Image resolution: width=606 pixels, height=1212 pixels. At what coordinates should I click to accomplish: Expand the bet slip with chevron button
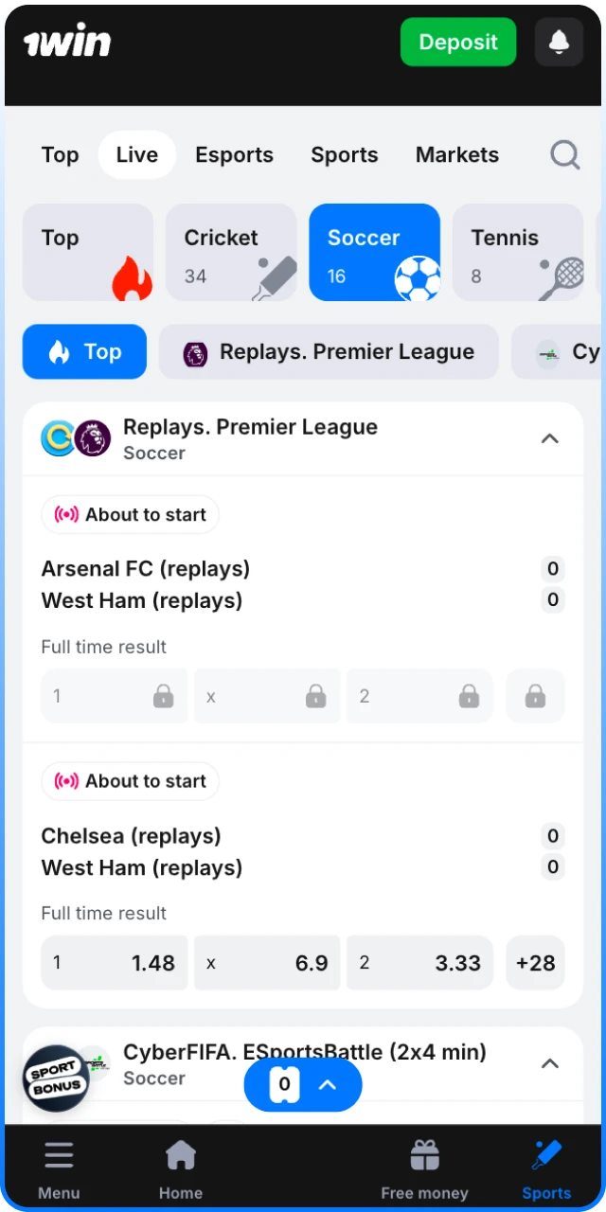tap(328, 1085)
